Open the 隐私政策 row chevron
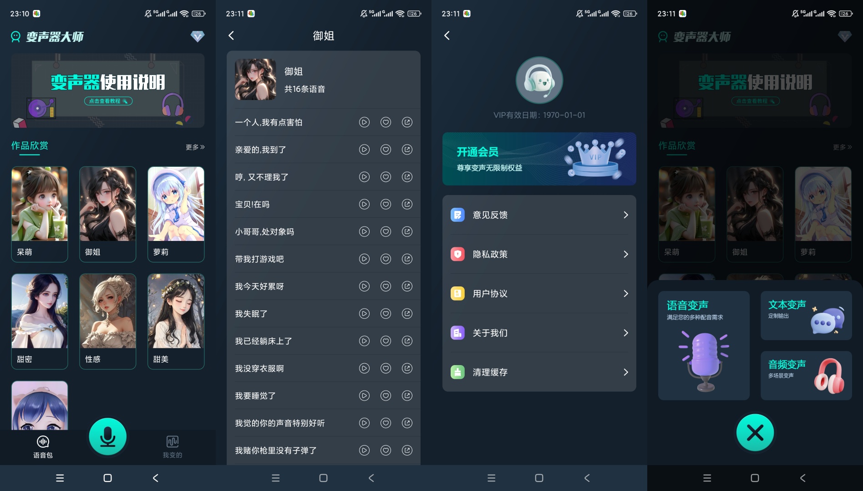 [x=626, y=254]
